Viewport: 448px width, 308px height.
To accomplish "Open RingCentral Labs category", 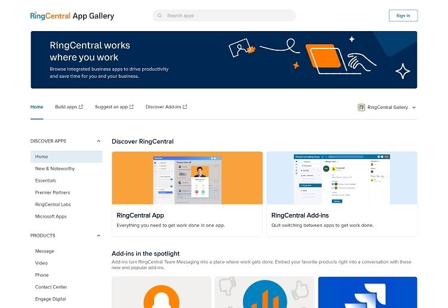I will click(x=53, y=205).
